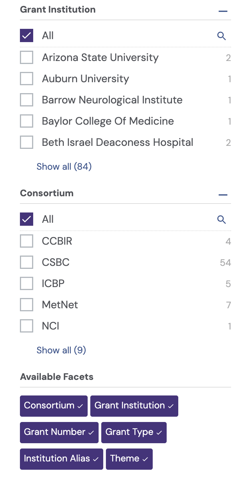
Task: Tick the Barrow Neurological Institute checkbox
Action: 27,100
